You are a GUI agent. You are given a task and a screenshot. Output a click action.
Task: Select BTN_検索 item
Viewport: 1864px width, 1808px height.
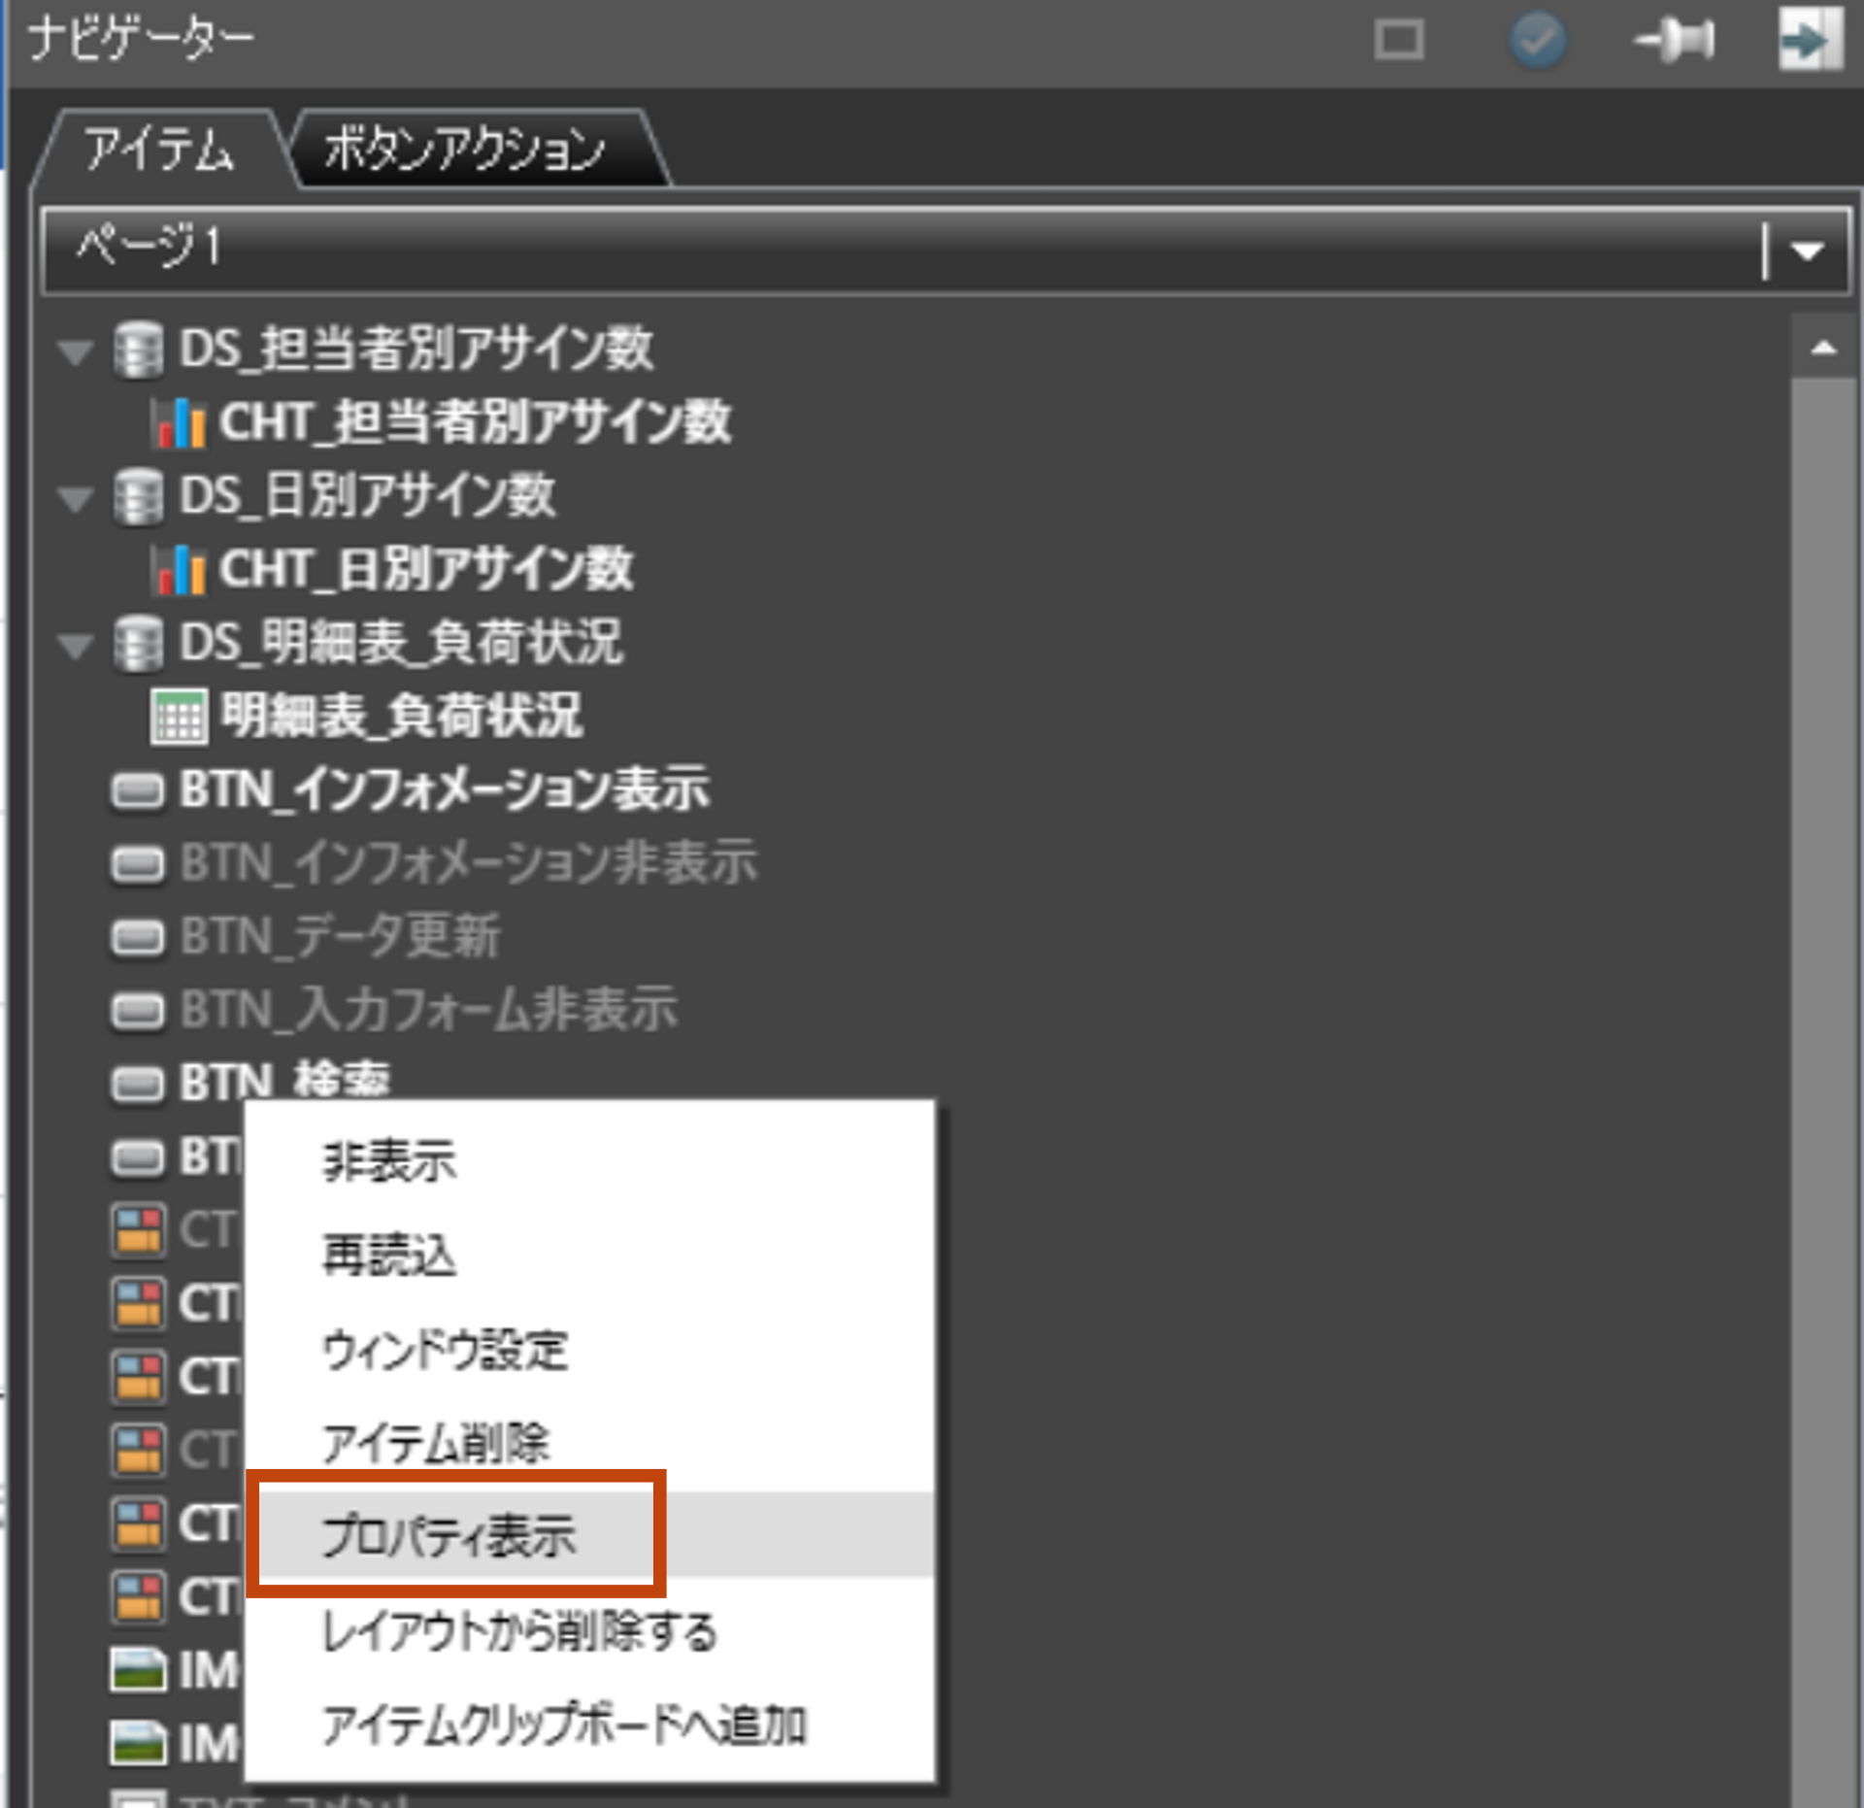point(284,1081)
